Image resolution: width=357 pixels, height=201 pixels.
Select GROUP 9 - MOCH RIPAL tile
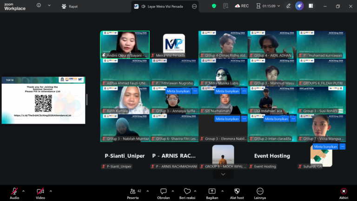pyautogui.click(x=223, y=156)
